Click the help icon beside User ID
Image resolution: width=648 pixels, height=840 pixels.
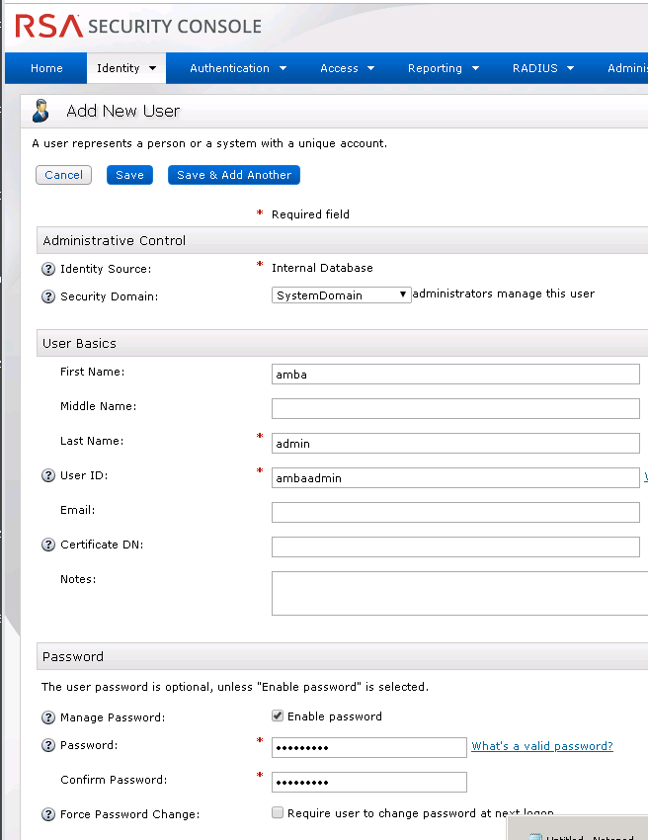(x=48, y=475)
